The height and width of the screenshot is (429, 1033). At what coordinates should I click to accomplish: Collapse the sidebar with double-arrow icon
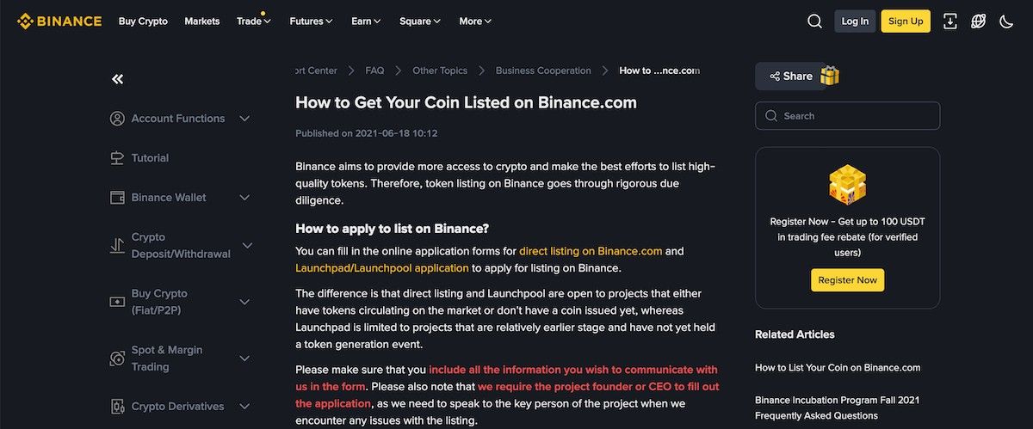(x=118, y=79)
